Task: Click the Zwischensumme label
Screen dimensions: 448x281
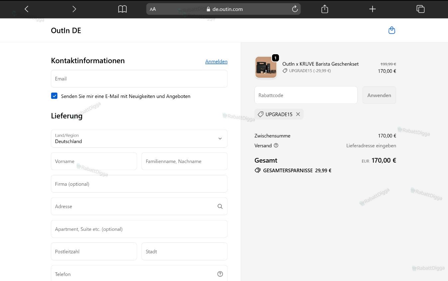Action: pyautogui.click(x=272, y=136)
